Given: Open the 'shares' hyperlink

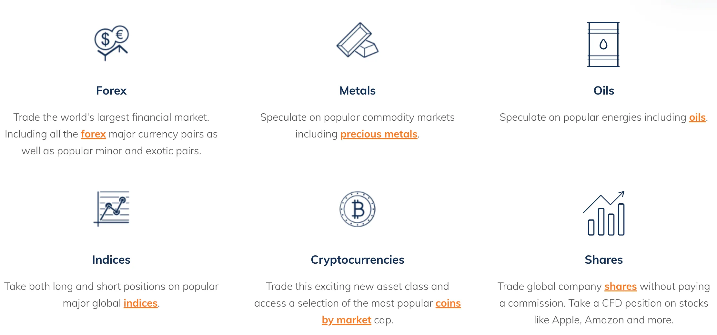Looking at the screenshot, I should (x=621, y=286).
